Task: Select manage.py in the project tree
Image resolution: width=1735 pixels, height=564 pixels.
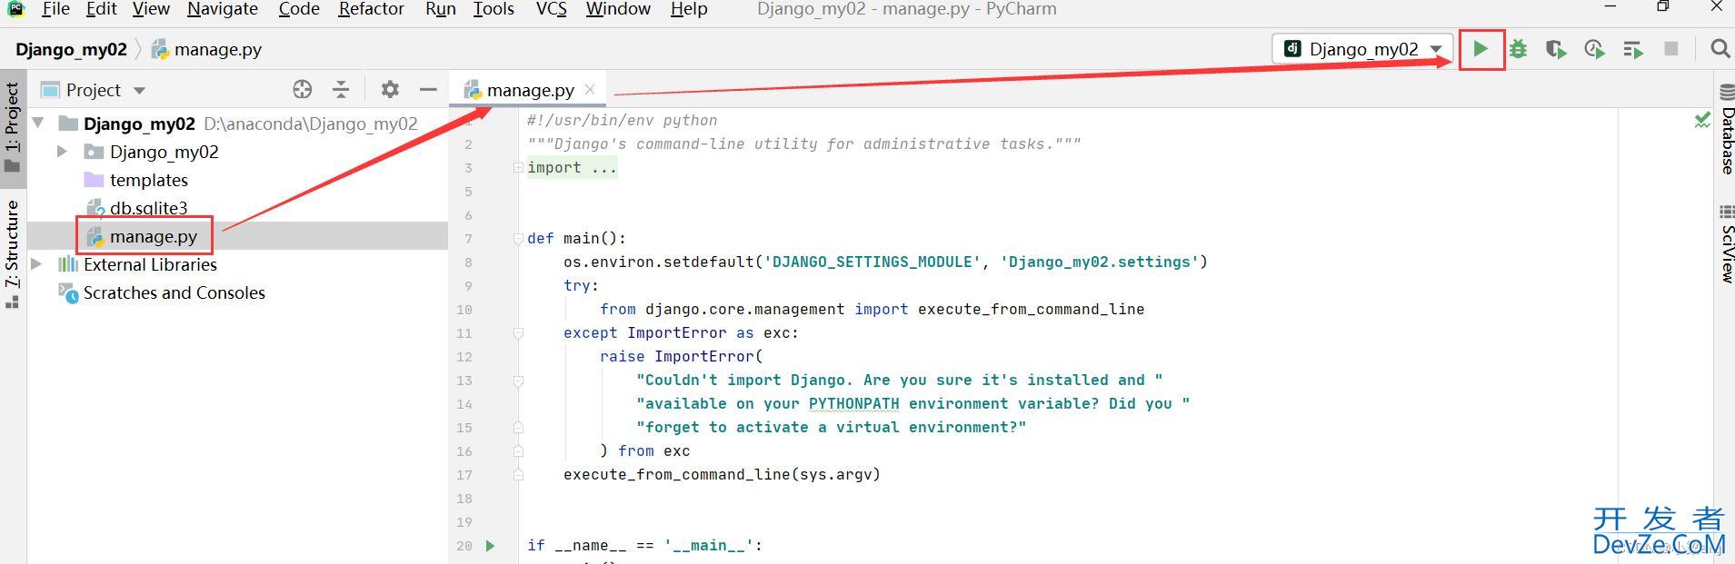Action: [x=154, y=236]
